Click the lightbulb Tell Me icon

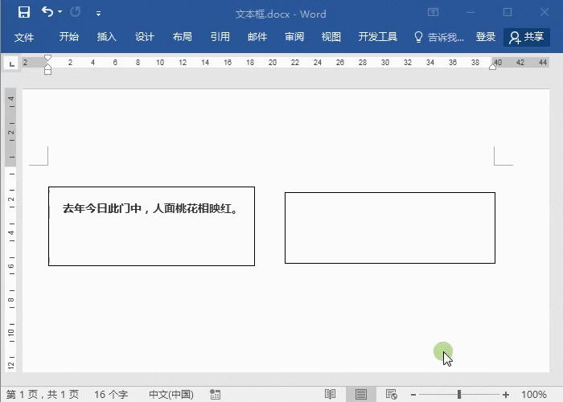tap(418, 37)
